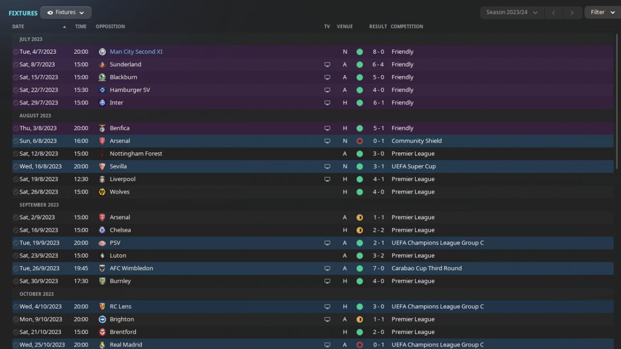Sort by the Opposition column header

[110, 27]
